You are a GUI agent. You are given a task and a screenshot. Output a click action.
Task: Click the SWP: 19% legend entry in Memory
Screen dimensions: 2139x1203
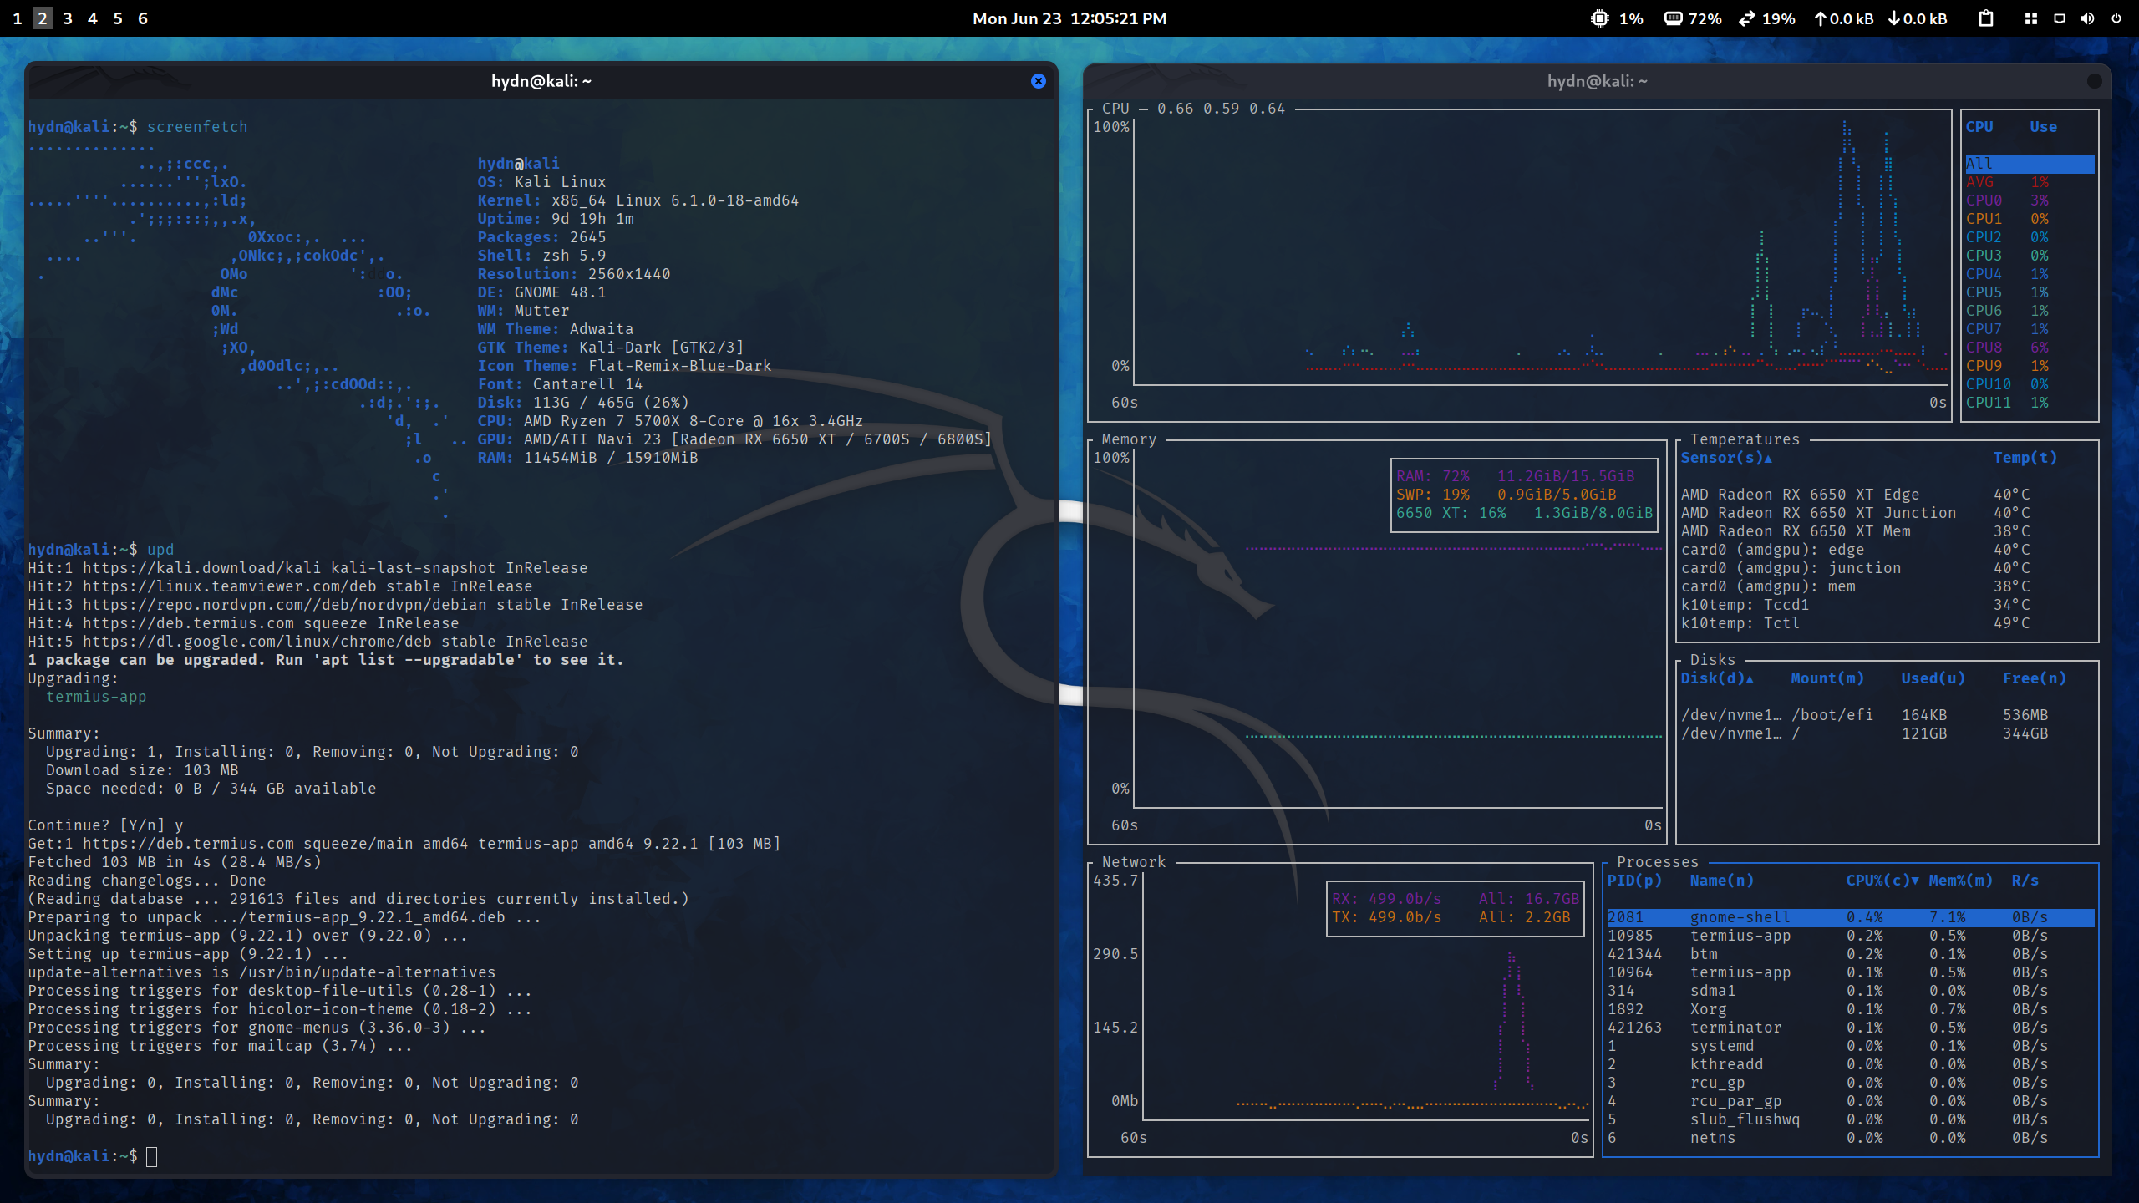(x=1506, y=495)
